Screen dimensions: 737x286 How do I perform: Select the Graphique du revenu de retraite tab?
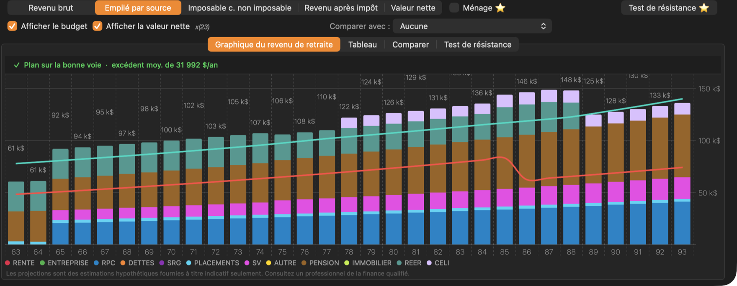coord(274,45)
